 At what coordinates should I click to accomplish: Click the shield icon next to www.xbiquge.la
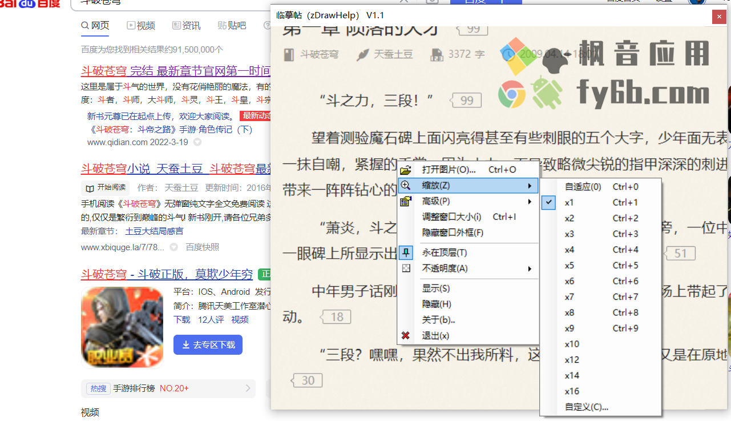click(x=173, y=247)
